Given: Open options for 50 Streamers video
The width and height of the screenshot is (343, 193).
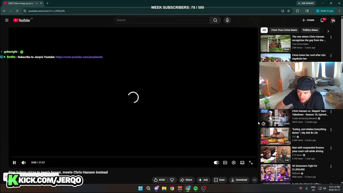Looking at the screenshot, I should pyautogui.click(x=331, y=166).
